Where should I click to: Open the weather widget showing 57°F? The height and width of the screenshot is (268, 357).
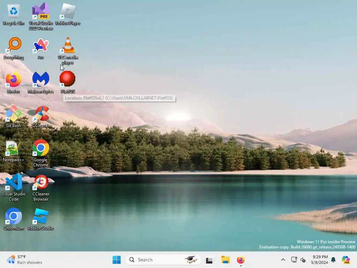click(x=24, y=260)
